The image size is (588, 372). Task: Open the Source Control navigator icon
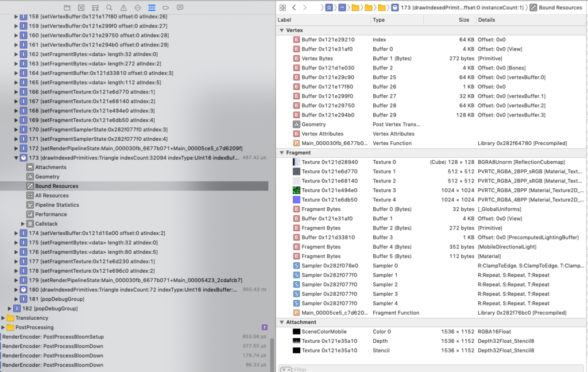pyautogui.click(x=81, y=7)
